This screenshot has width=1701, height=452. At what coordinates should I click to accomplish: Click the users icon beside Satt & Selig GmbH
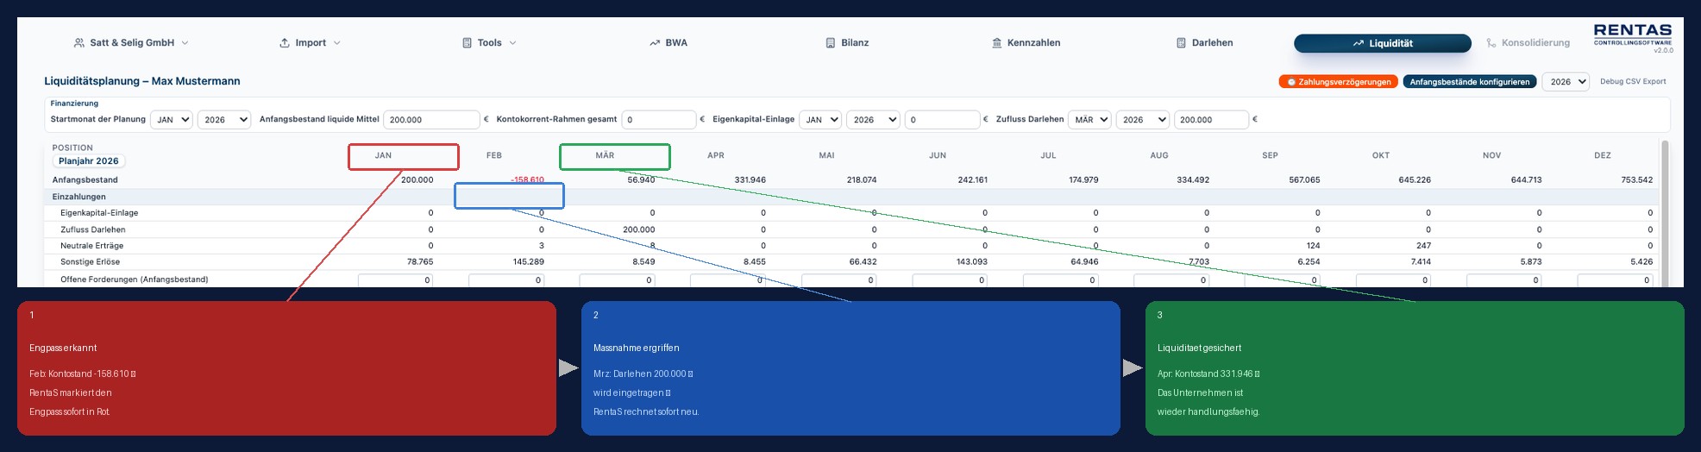point(79,43)
